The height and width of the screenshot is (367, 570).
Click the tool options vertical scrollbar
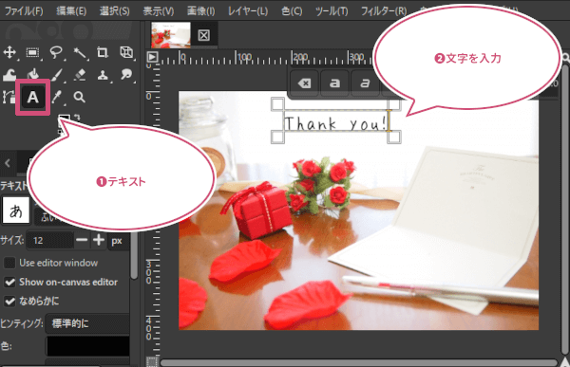[x=134, y=254]
